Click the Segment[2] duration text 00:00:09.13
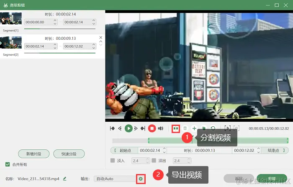This screenshot has width=293, height=187. point(66,38)
